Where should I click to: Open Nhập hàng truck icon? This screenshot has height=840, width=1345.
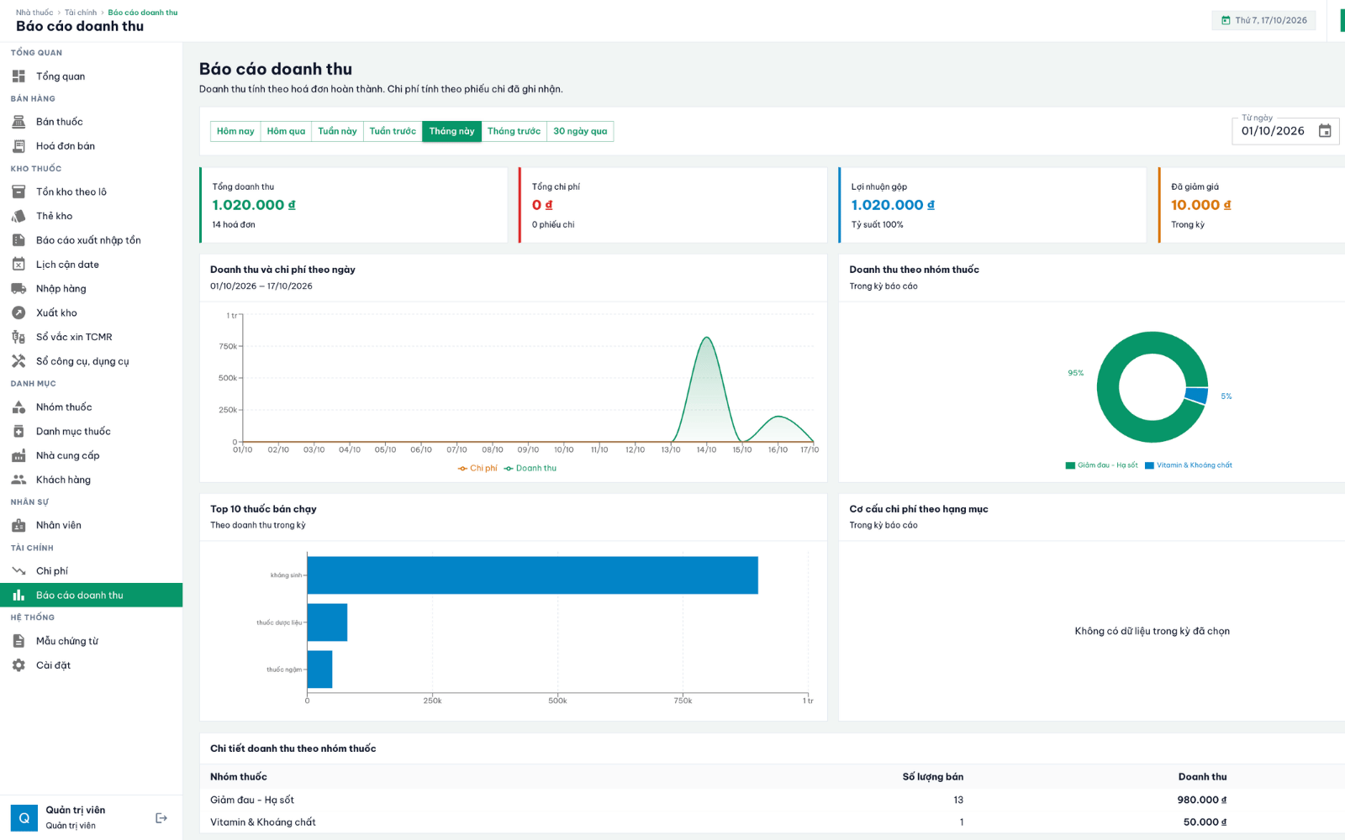coord(18,289)
